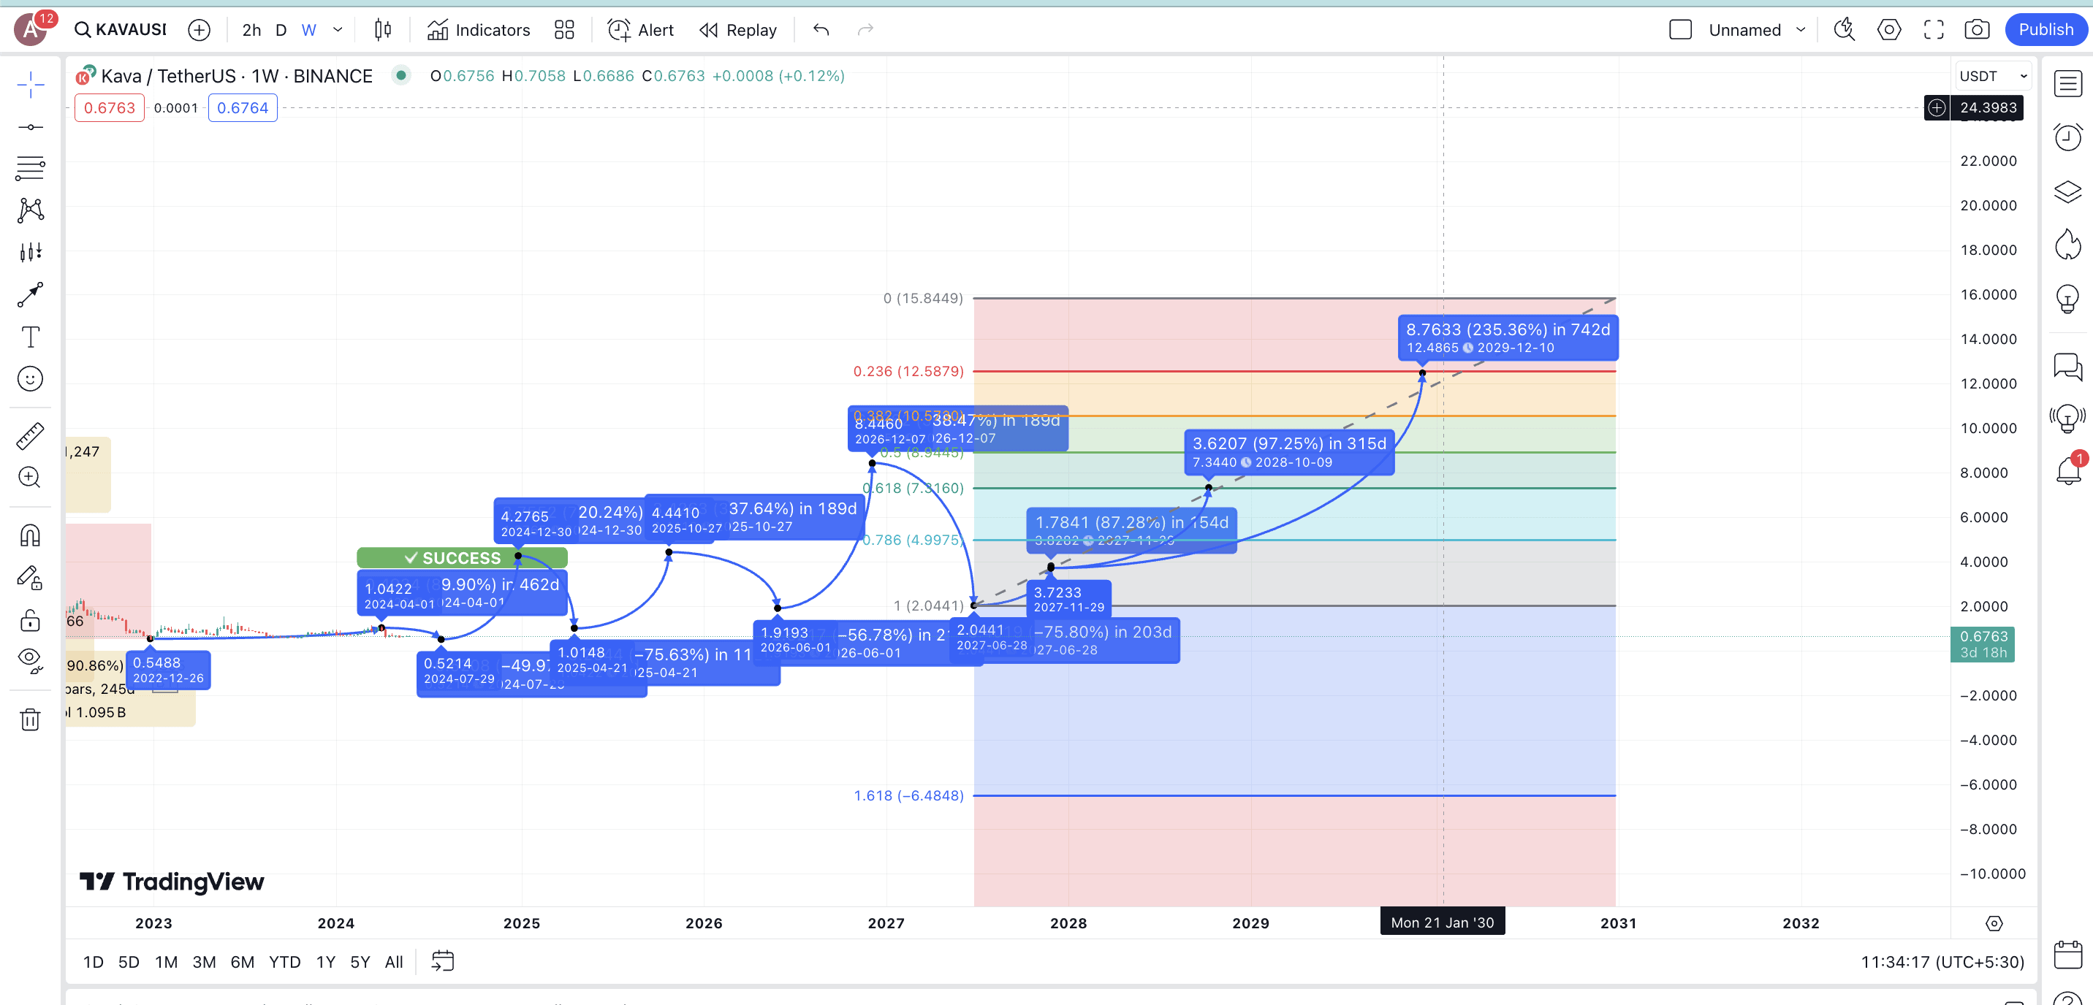Switch to the 1Y time range
This screenshot has width=2093, height=1005.
[325, 962]
